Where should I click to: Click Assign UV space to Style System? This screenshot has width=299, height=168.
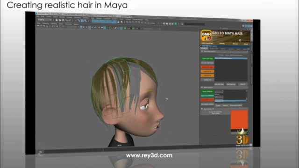(215, 112)
